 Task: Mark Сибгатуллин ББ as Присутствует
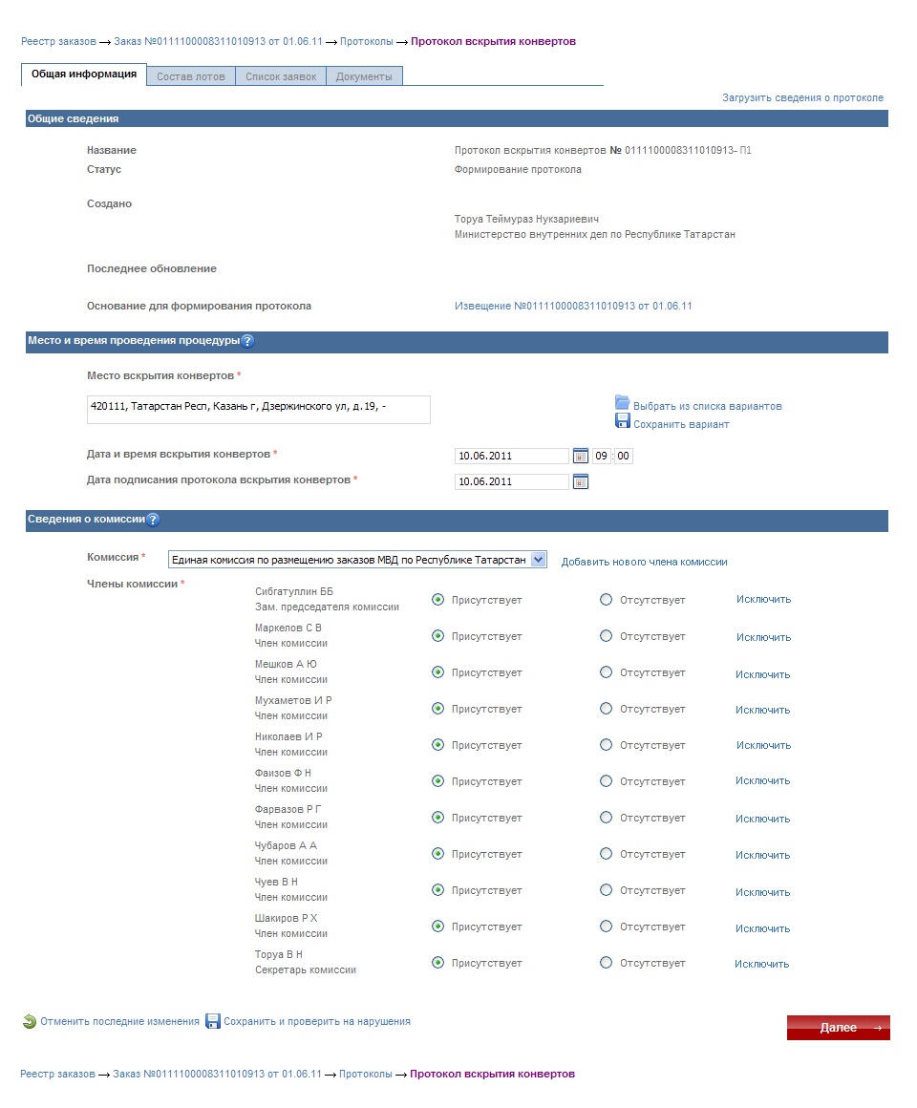coord(438,600)
